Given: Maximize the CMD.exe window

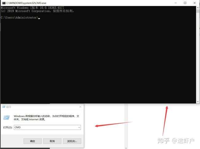Looking at the screenshot, I should [185, 3].
